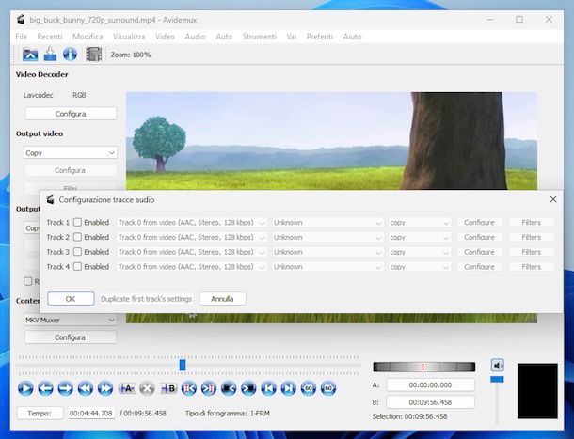
Task: Enable Track 3 checkbox
Action: click(77, 252)
